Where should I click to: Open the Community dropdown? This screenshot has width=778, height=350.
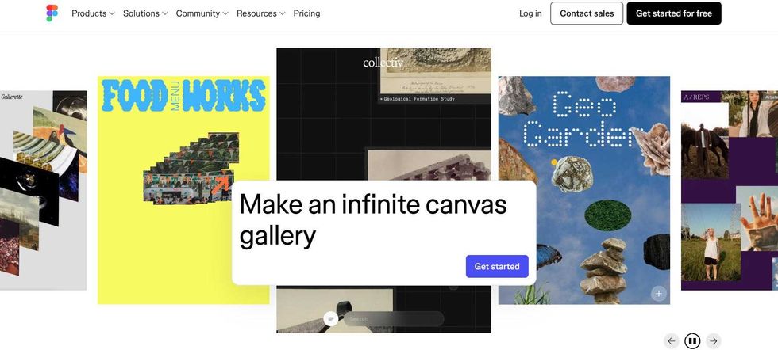(x=202, y=13)
